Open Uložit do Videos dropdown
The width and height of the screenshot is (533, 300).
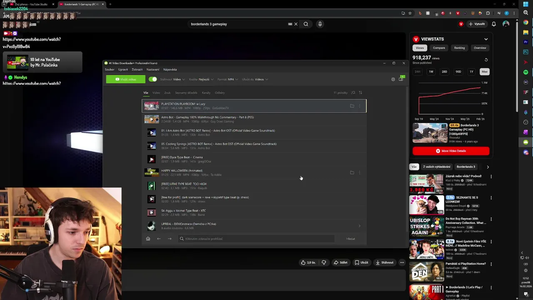tap(255, 79)
